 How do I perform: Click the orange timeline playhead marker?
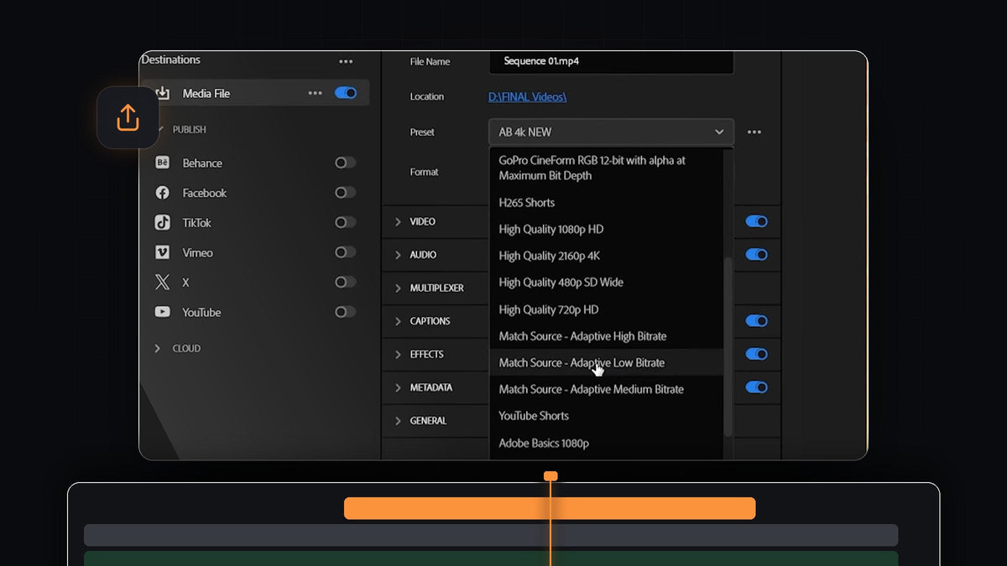[550, 476]
